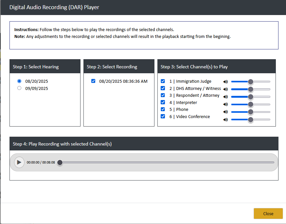Mute the Video Conference speaker icon

[x=226, y=120]
